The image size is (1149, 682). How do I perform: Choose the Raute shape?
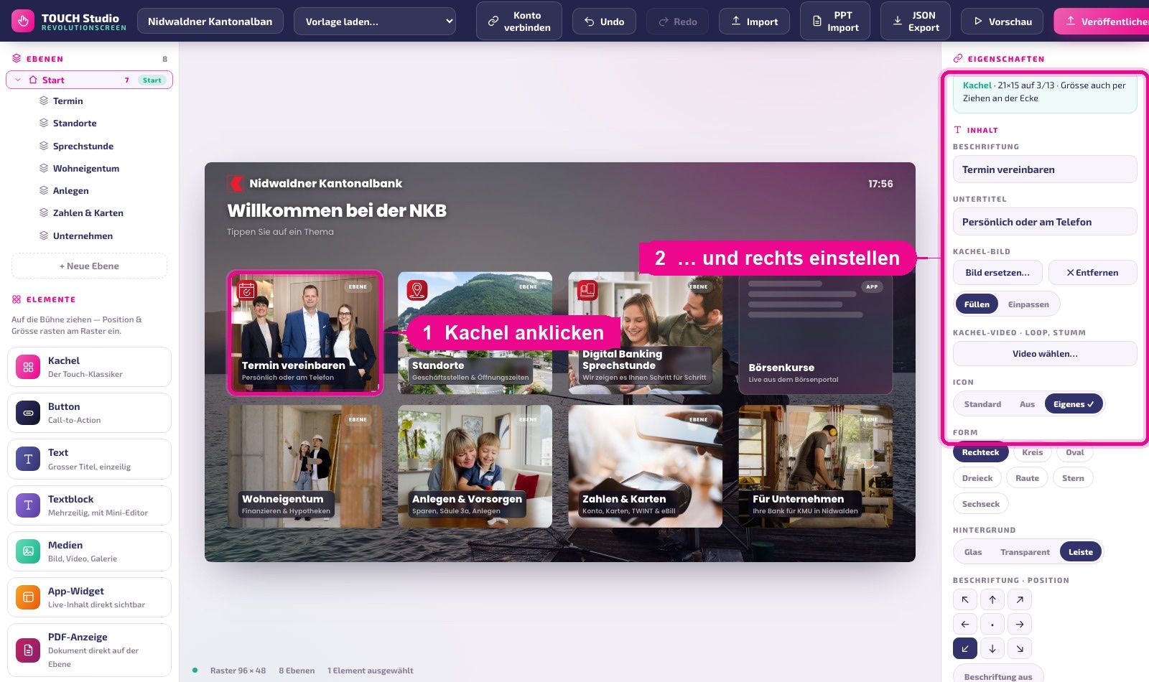[x=1027, y=478]
